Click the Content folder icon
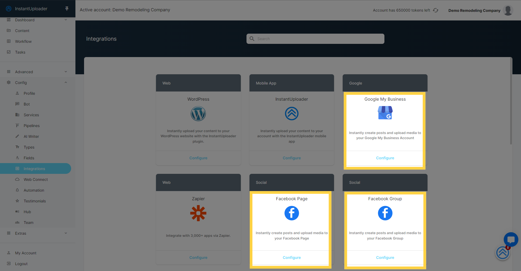 pos(9,30)
